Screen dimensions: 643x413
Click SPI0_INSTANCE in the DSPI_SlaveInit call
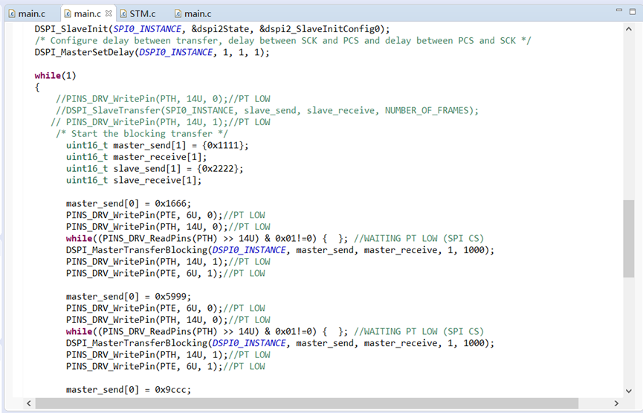pyautogui.click(x=147, y=29)
